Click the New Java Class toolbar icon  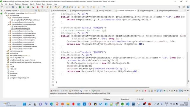click(x=50, y=7)
